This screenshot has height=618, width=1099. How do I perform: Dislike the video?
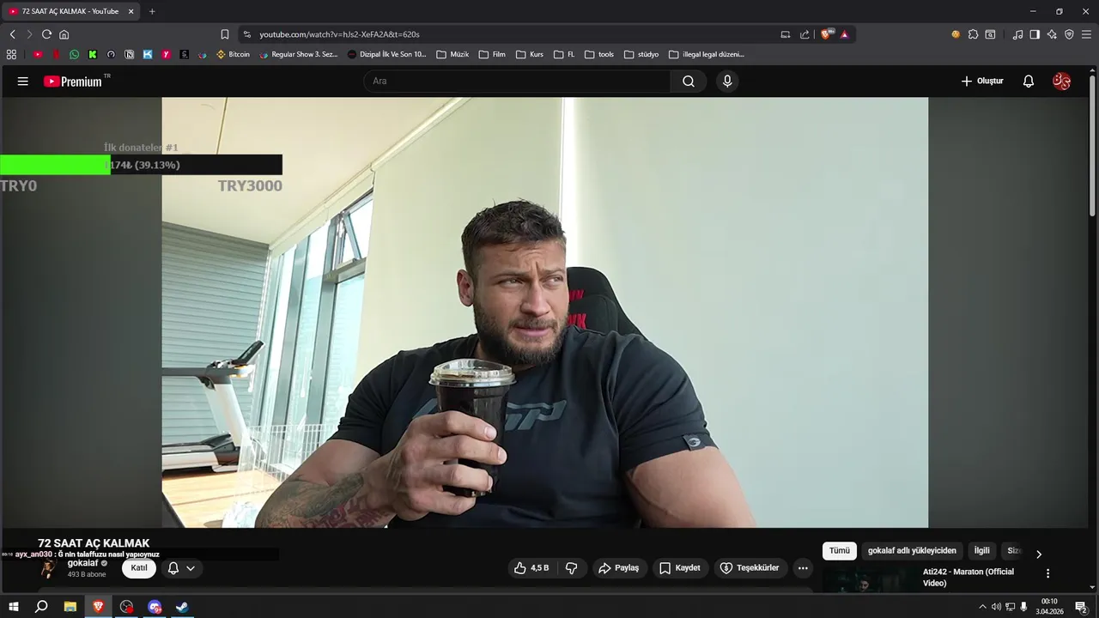coord(571,568)
